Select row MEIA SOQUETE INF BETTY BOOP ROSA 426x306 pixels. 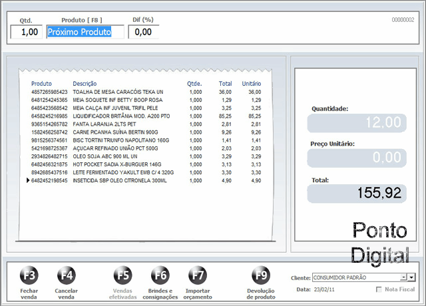[x=146, y=100]
